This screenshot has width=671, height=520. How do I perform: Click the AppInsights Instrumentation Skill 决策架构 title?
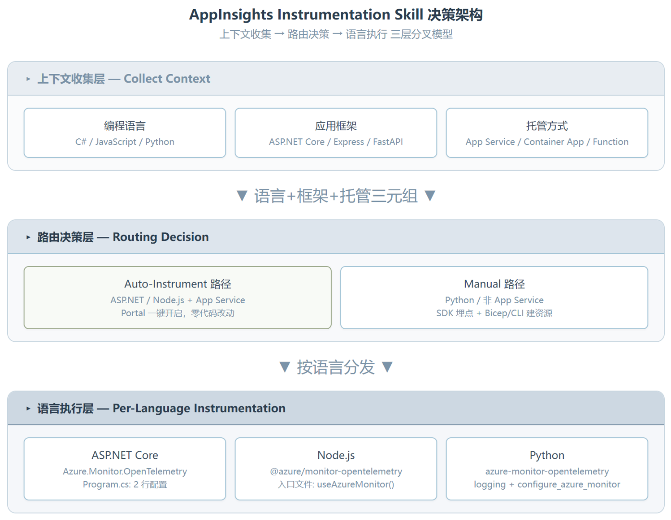pyautogui.click(x=336, y=15)
